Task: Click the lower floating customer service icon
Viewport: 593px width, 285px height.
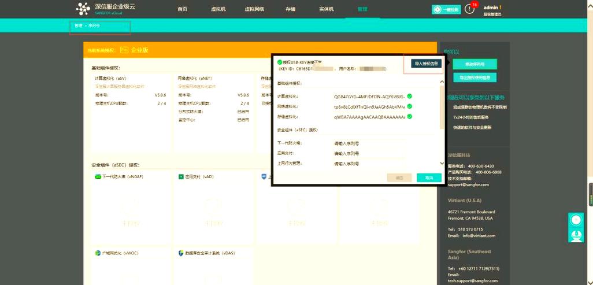Action: point(576,235)
